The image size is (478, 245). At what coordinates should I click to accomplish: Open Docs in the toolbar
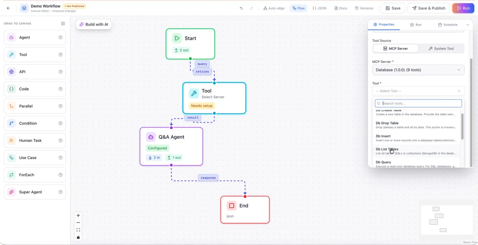[341, 8]
